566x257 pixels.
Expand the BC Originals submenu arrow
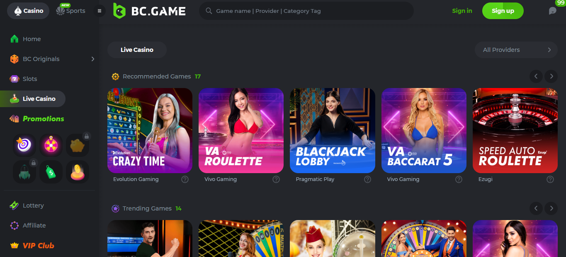coord(92,59)
